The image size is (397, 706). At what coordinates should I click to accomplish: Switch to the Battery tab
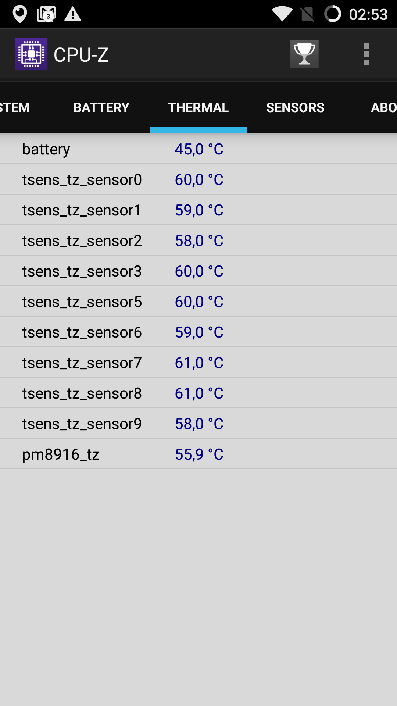(x=101, y=107)
